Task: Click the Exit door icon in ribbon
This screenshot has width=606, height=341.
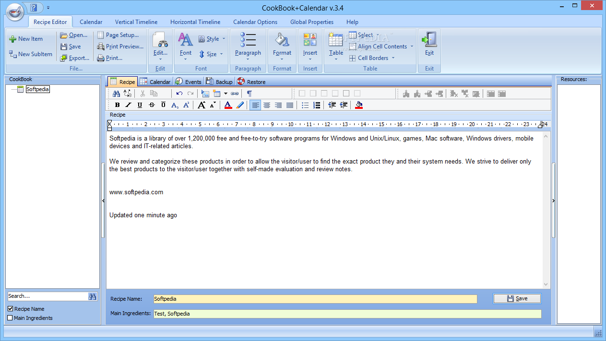Action: click(x=429, y=39)
